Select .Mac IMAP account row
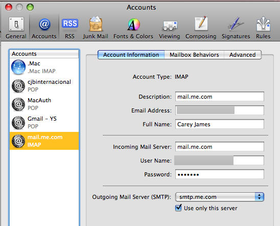Image resolution: width=280 pixels, height=226 pixels. pyautogui.click(x=44, y=67)
